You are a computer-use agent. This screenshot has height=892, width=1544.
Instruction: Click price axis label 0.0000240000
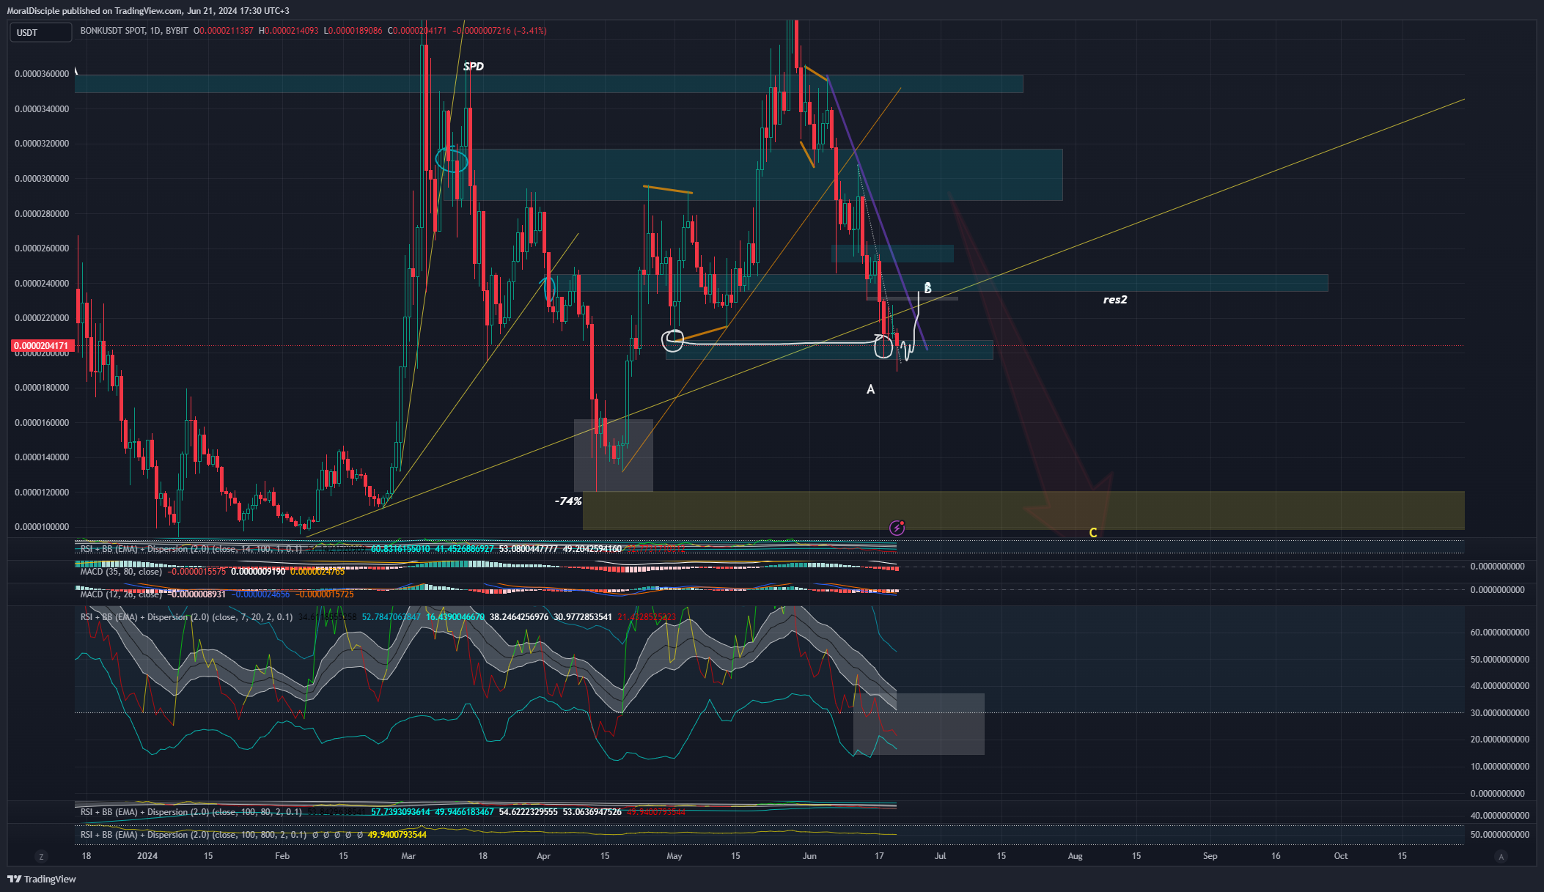coord(42,284)
